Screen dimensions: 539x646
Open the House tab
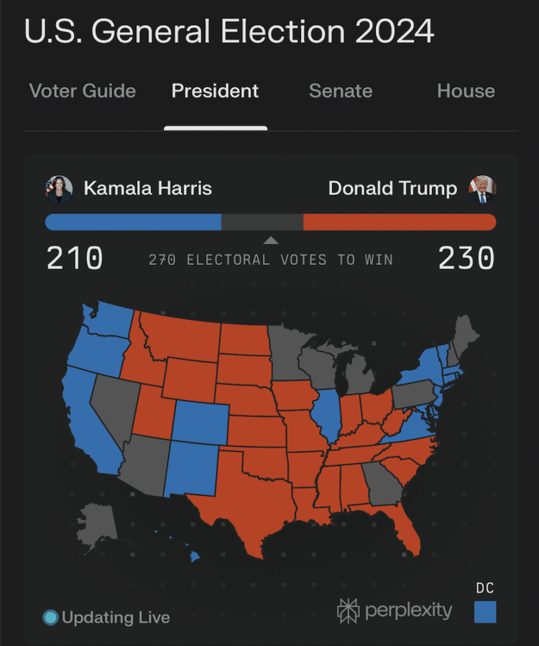(x=466, y=91)
